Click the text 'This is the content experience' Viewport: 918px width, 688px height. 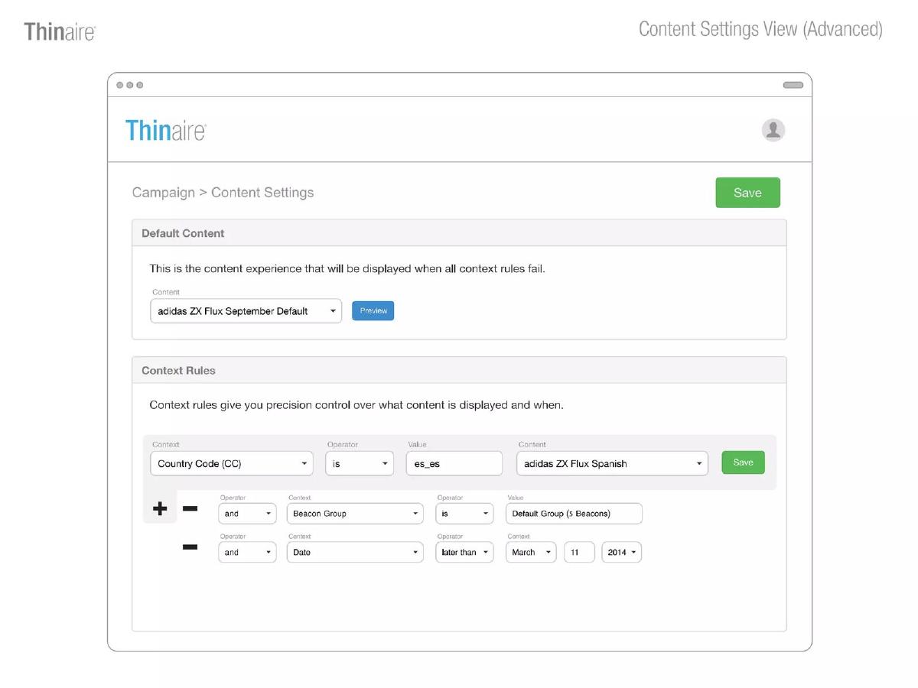point(227,268)
